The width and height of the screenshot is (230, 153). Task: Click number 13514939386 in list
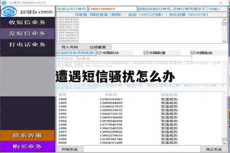(67, 19)
